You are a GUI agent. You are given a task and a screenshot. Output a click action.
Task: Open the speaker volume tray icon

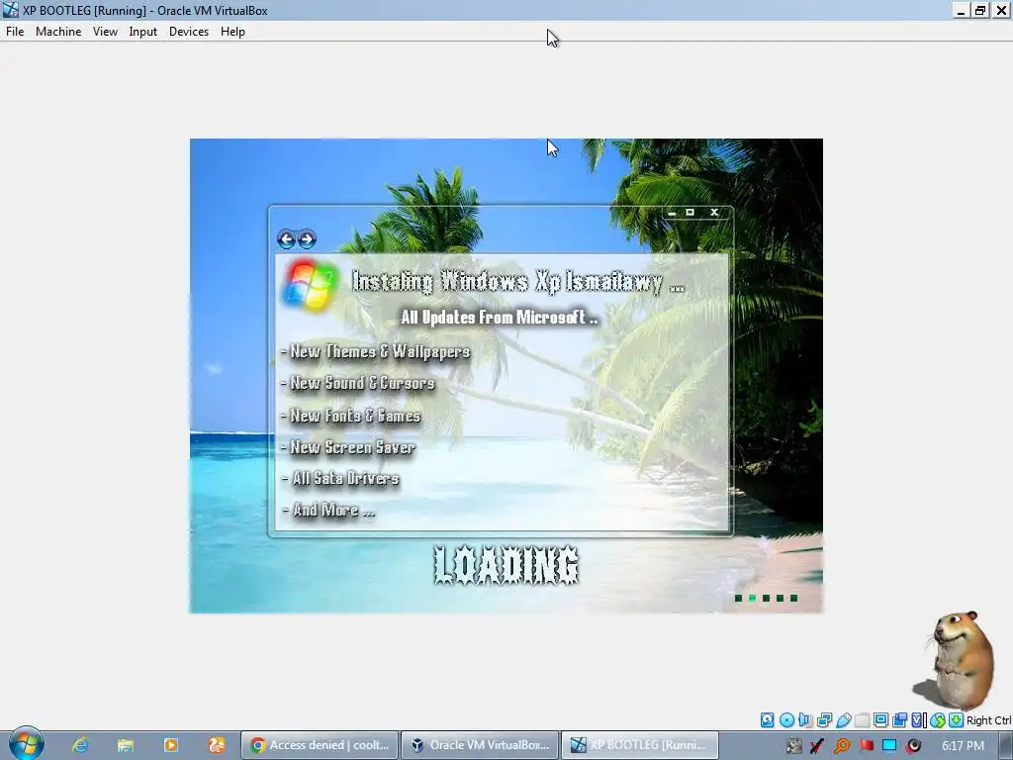point(913,746)
